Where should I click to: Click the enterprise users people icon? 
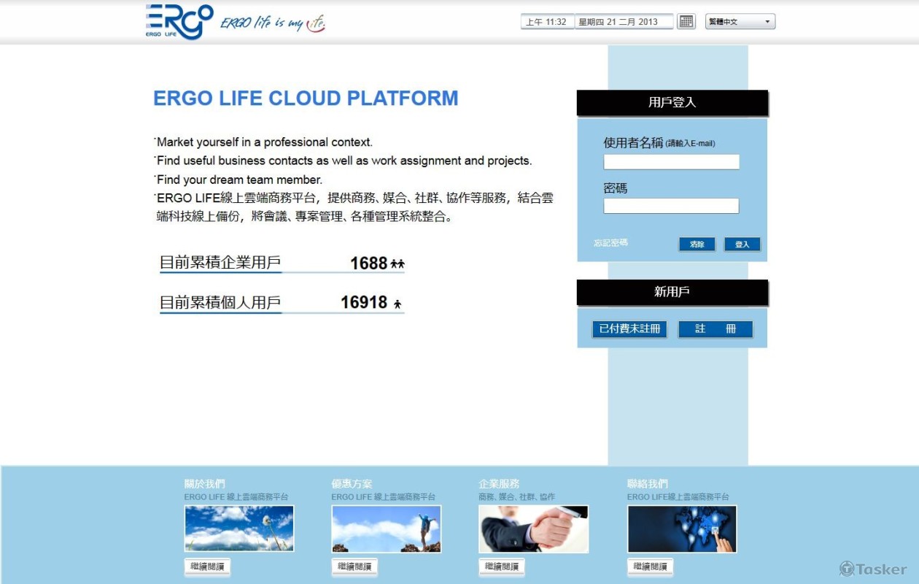398,264
